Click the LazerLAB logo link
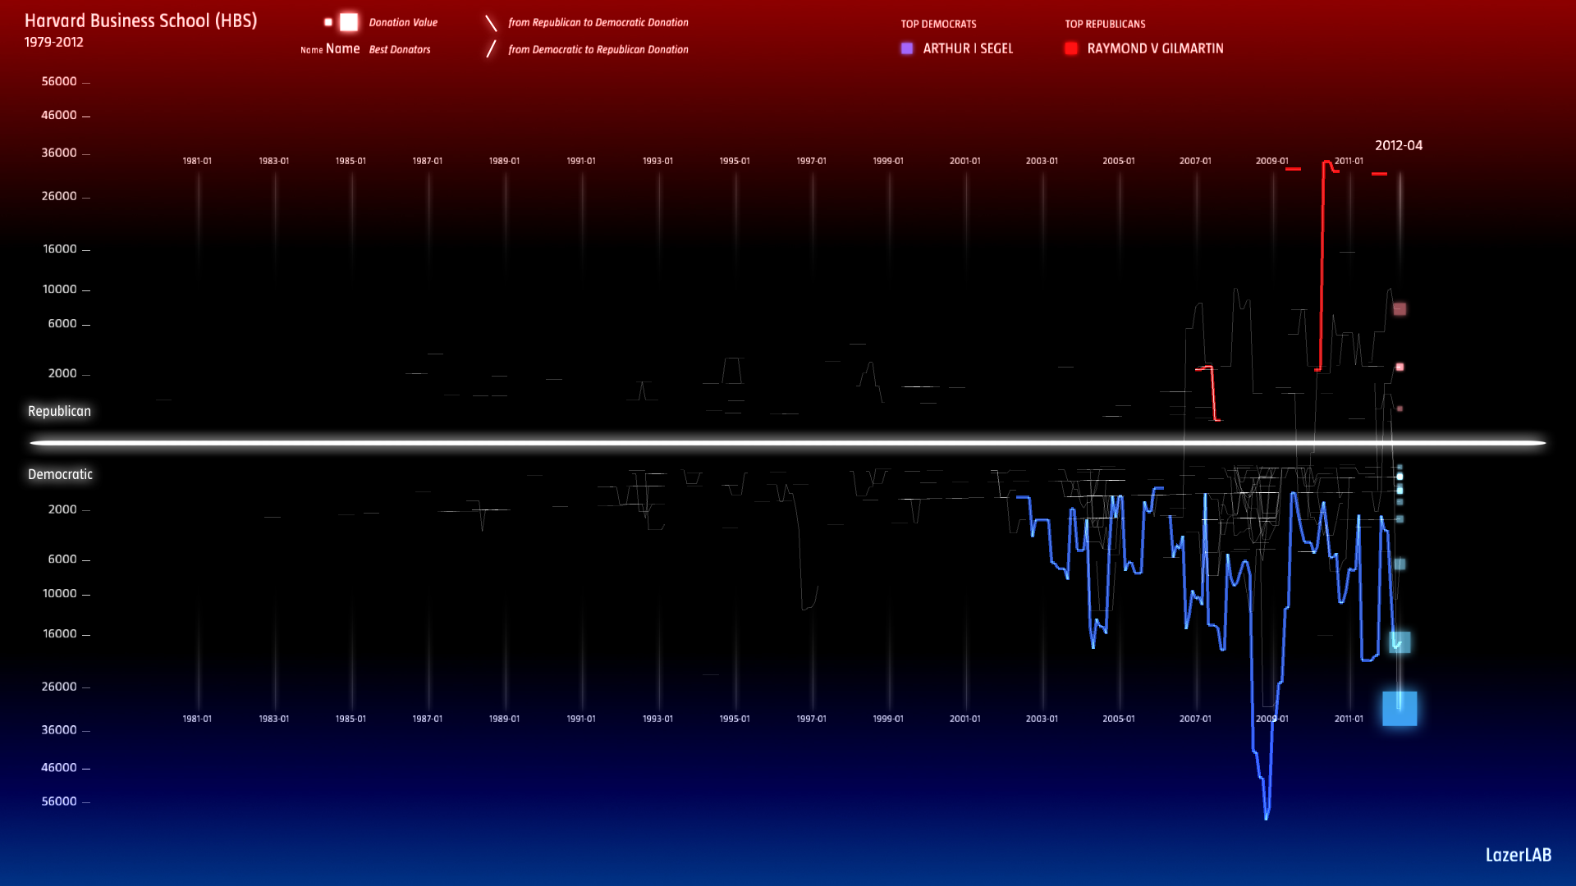The height and width of the screenshot is (886, 1576). (1518, 855)
